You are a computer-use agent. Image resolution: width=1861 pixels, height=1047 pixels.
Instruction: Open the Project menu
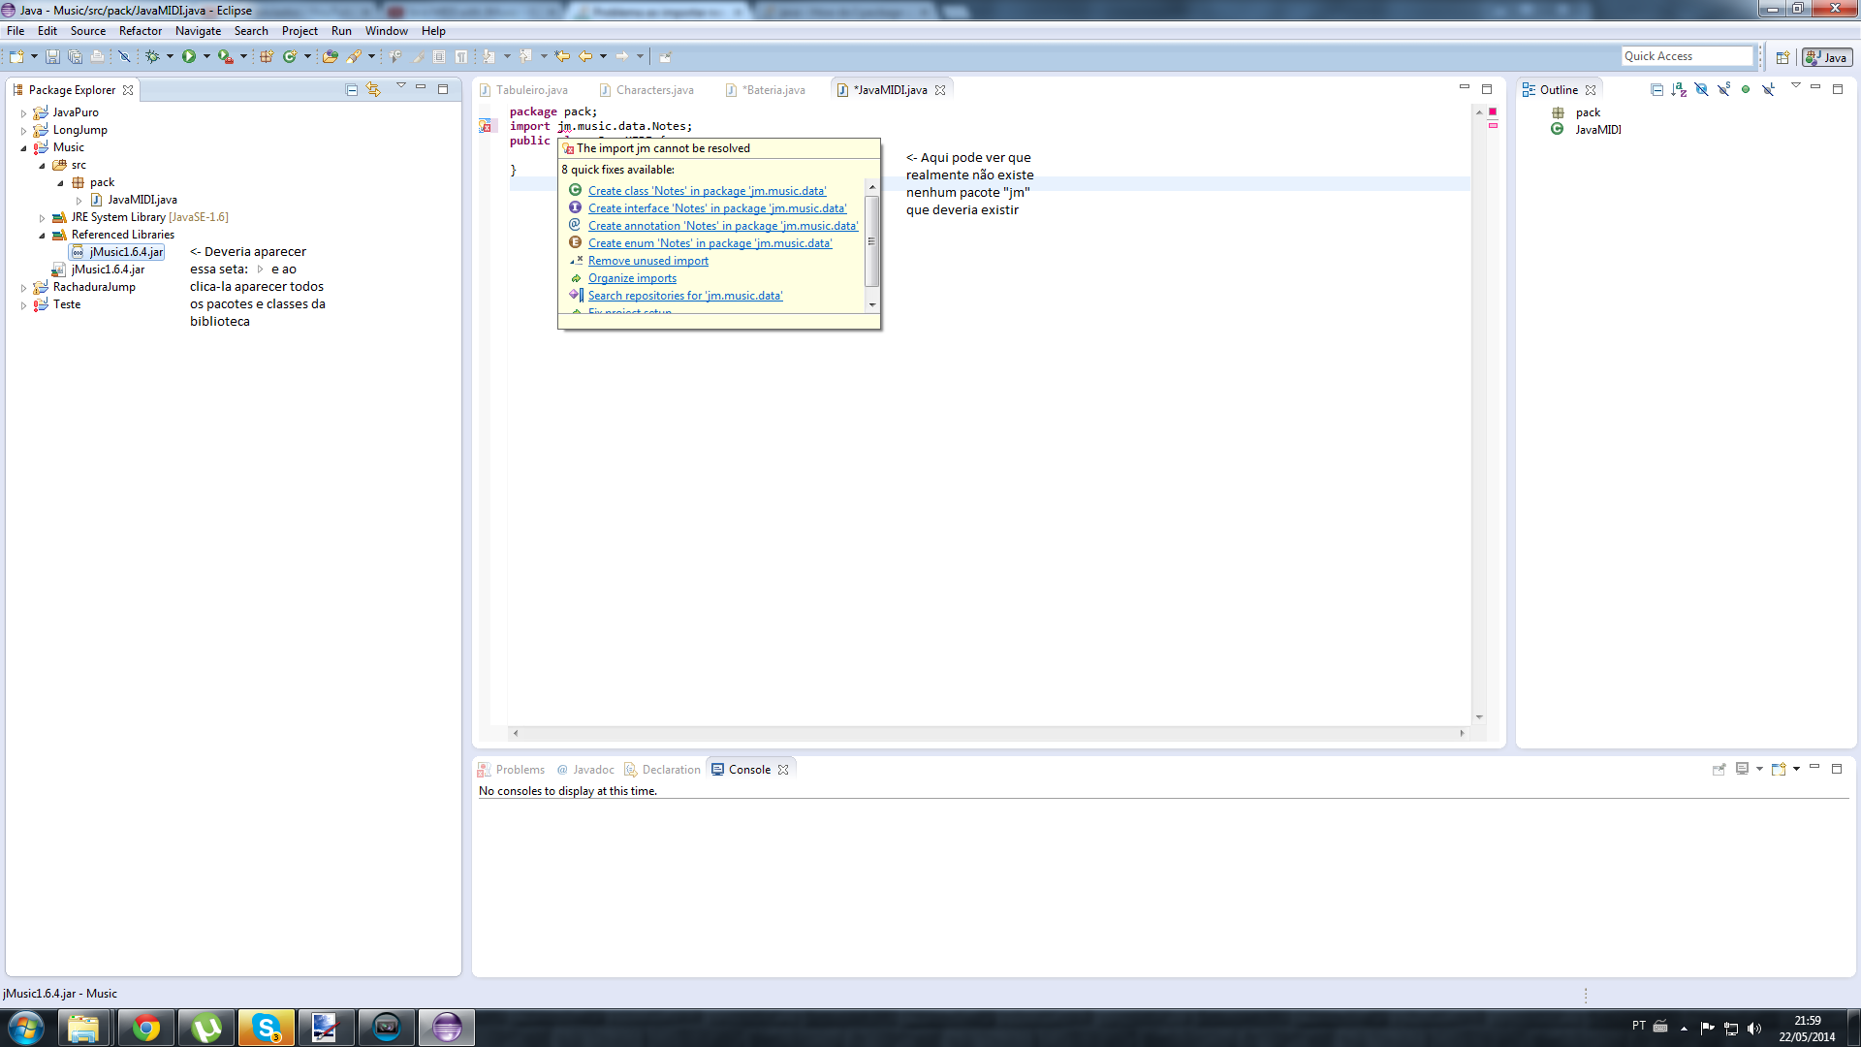300,31
